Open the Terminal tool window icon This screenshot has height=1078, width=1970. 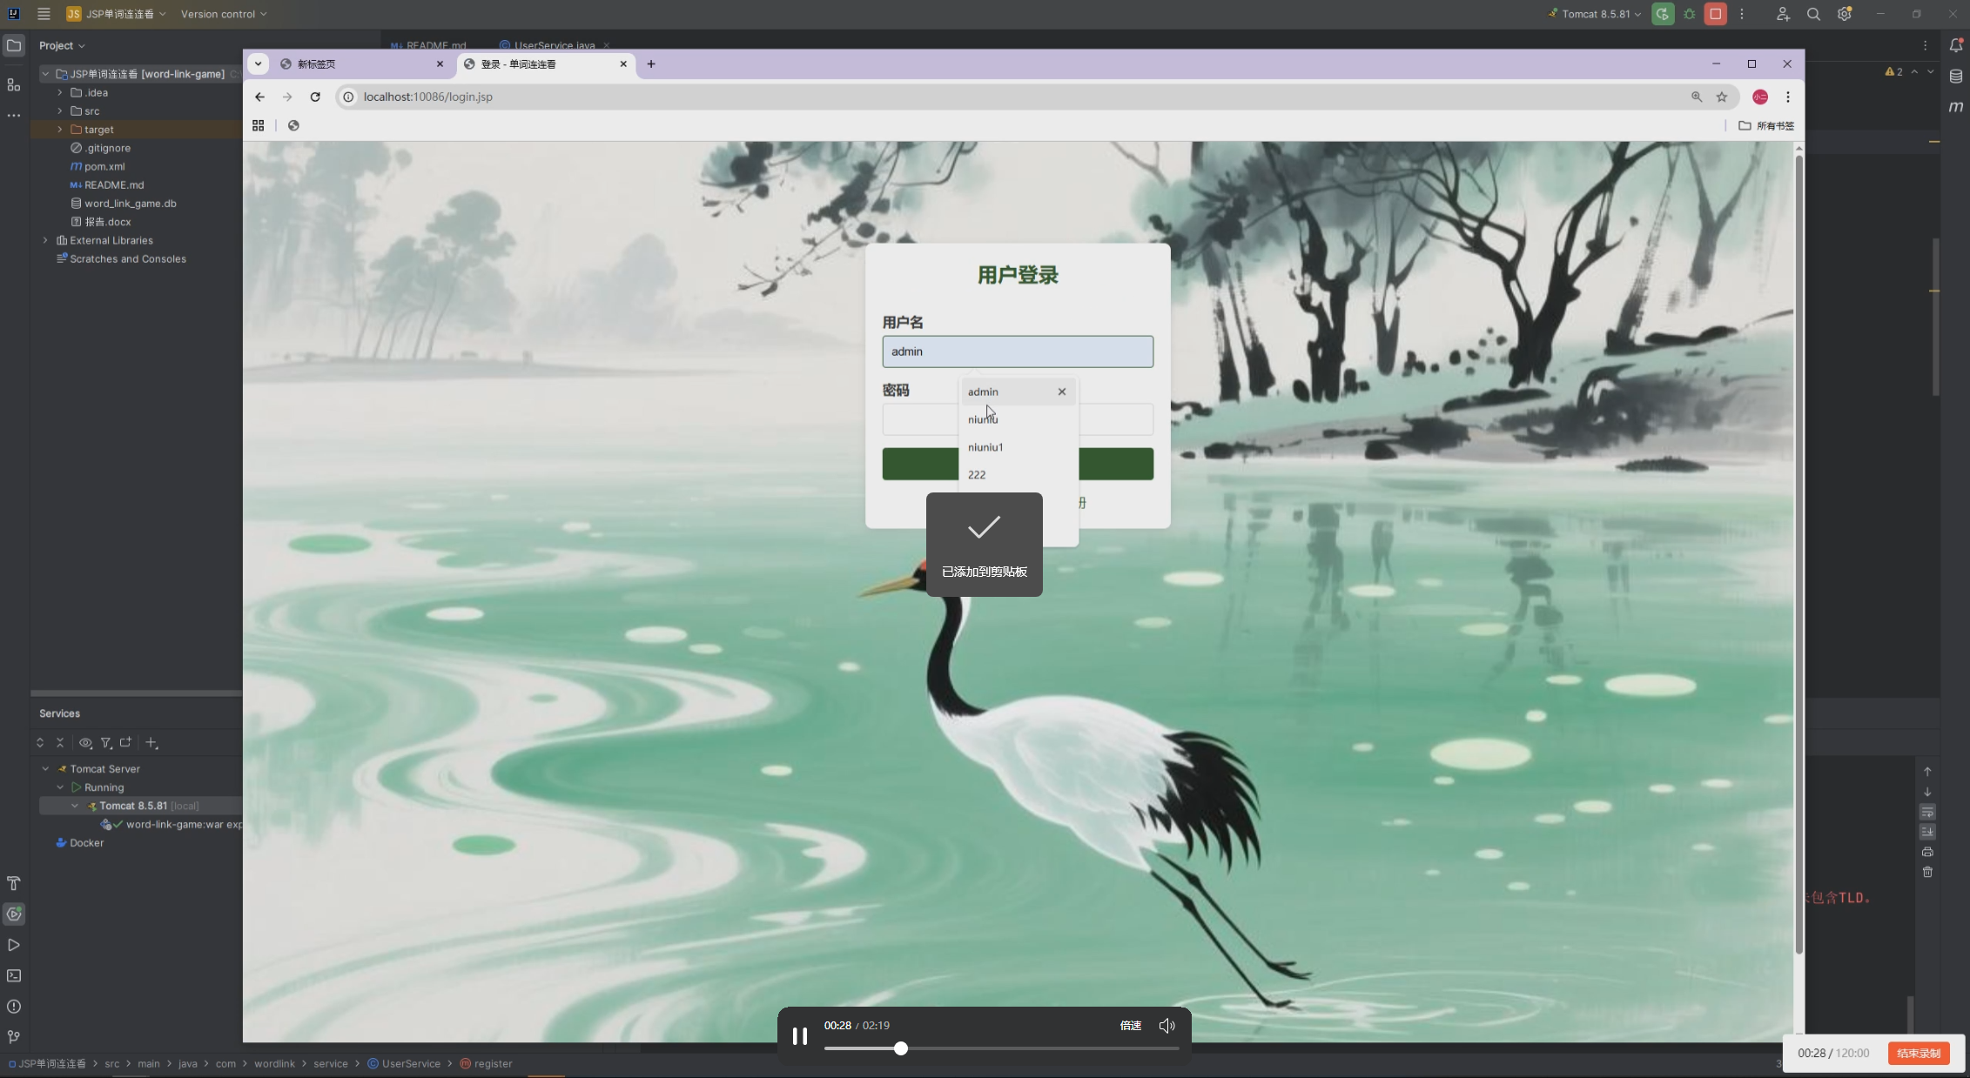(x=14, y=976)
